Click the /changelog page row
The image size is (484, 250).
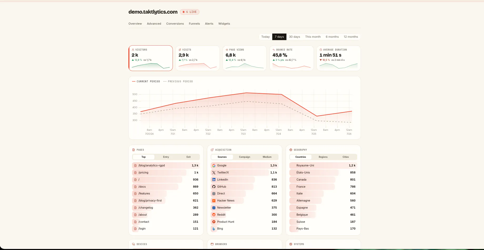166,208
